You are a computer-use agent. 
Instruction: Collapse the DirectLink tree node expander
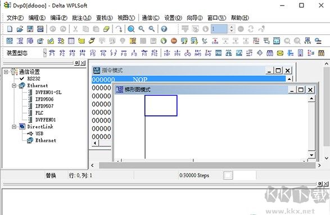point(14,127)
